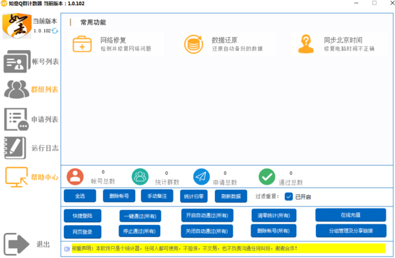Viewport: 395px width, 258px height.
Task: Click the 网页登录 button
Action: click(x=82, y=232)
